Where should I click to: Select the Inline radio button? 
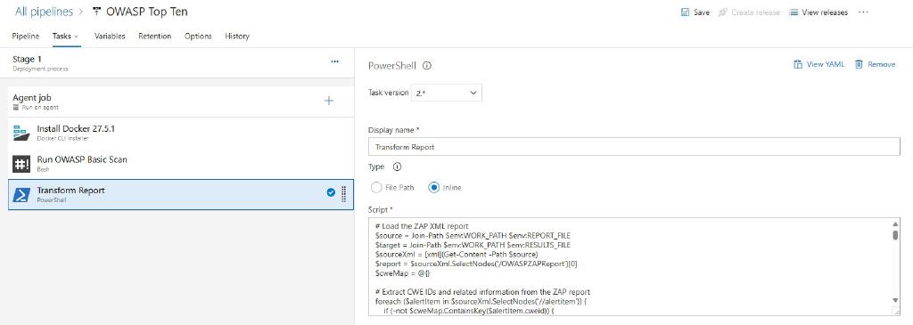(x=434, y=188)
